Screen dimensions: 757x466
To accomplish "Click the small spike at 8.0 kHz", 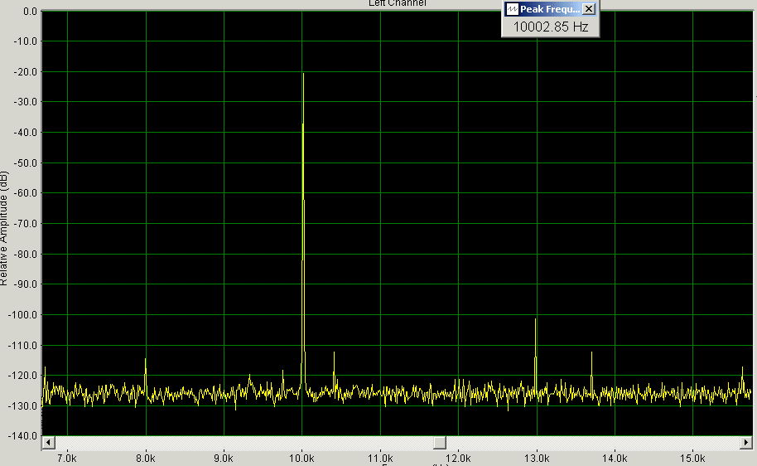I will pyautogui.click(x=146, y=361).
